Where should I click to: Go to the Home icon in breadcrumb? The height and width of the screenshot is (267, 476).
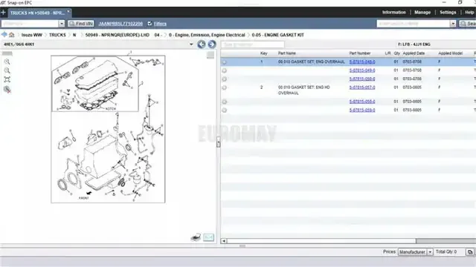(x=12, y=35)
